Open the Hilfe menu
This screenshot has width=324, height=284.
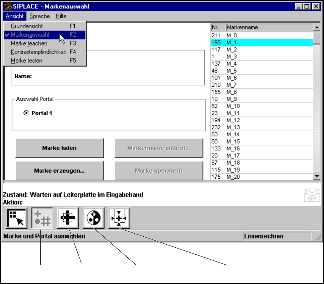pyautogui.click(x=61, y=16)
